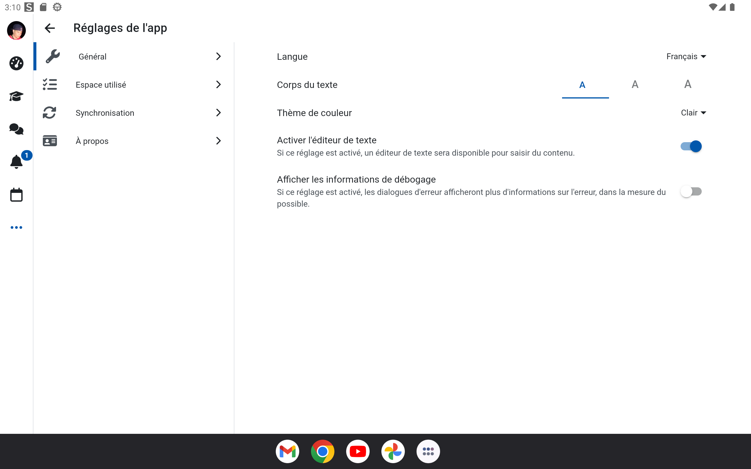Select the largest text size A
This screenshot has width=751, height=469.
[688, 84]
